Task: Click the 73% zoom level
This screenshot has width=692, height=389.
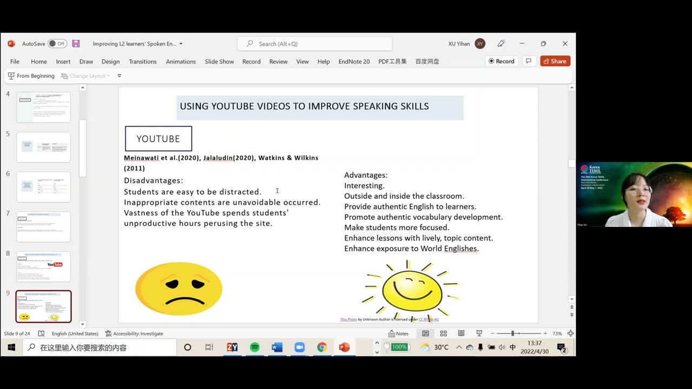Action: click(557, 333)
